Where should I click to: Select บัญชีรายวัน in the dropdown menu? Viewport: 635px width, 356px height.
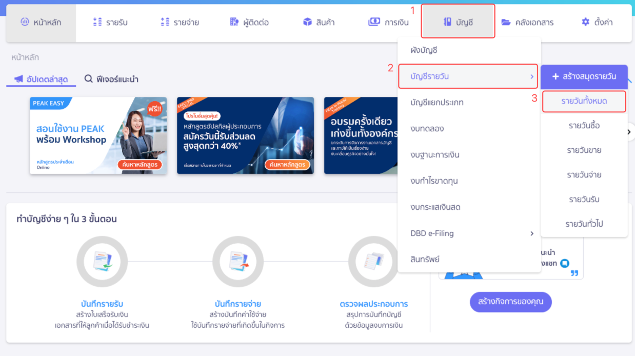(468, 76)
